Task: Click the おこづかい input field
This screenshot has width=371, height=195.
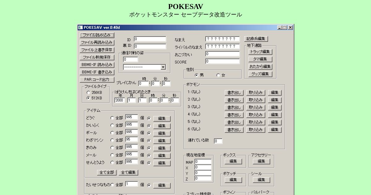Action: pos(223,54)
